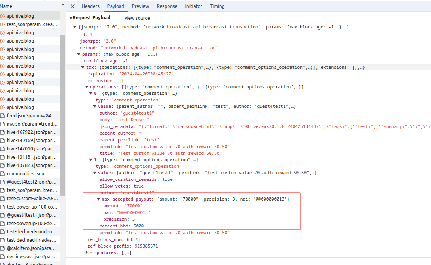The height and width of the screenshot is (265, 431).
Task: Click the document icon beside feed.json request
Action: click(x=3, y=116)
